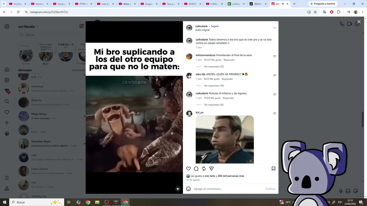Create a new post with the plus icon

click(7, 123)
